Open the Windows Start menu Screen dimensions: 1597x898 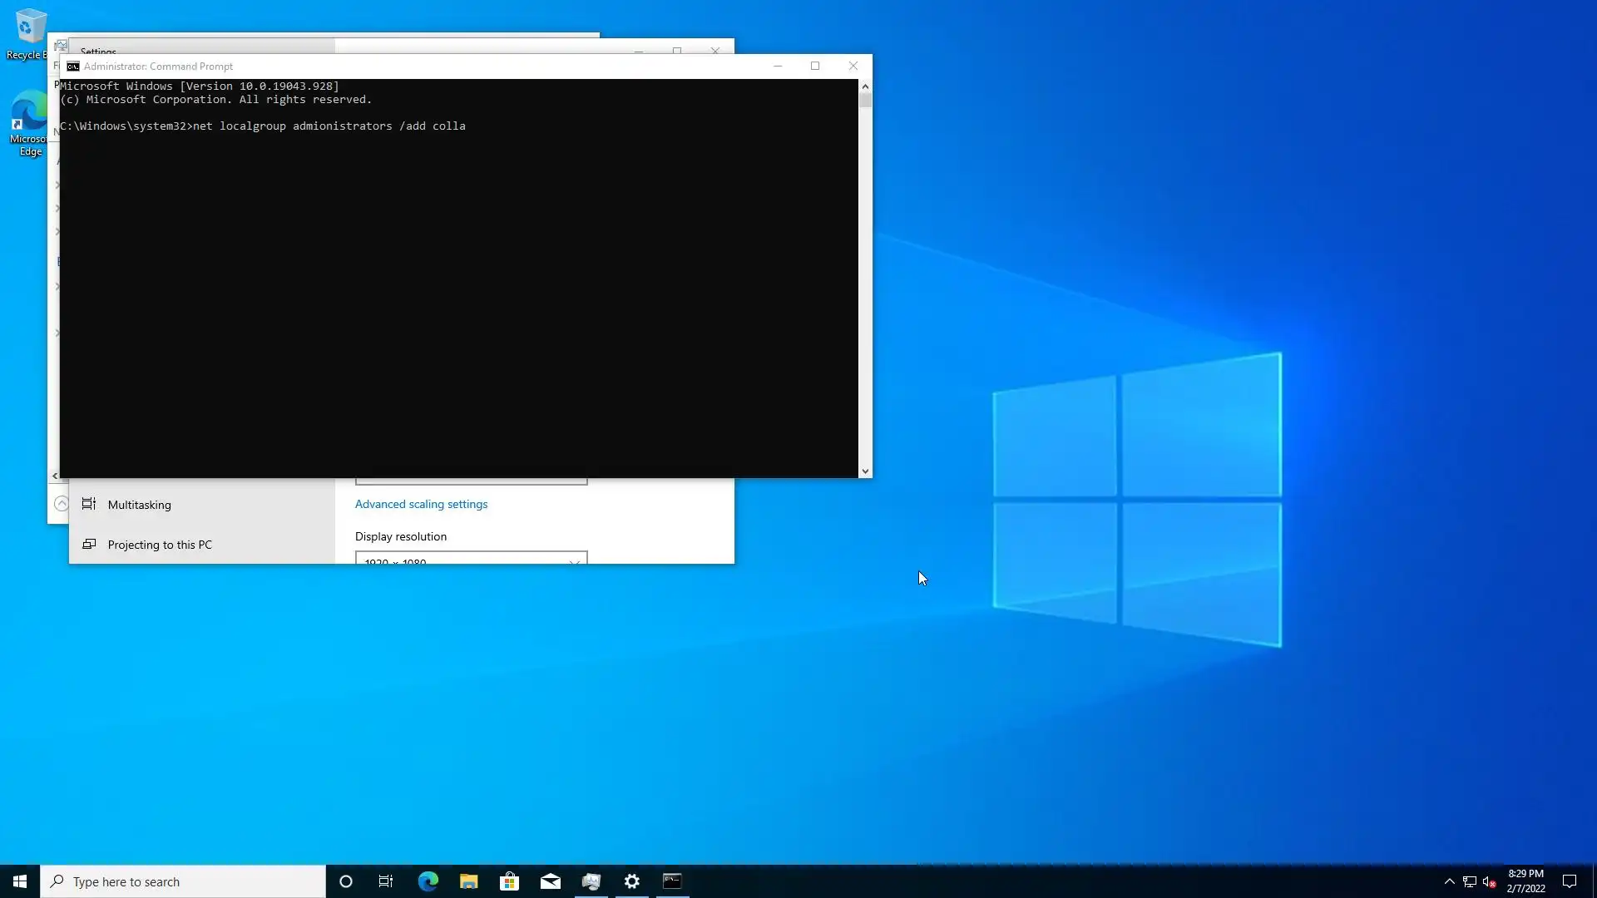click(20, 881)
